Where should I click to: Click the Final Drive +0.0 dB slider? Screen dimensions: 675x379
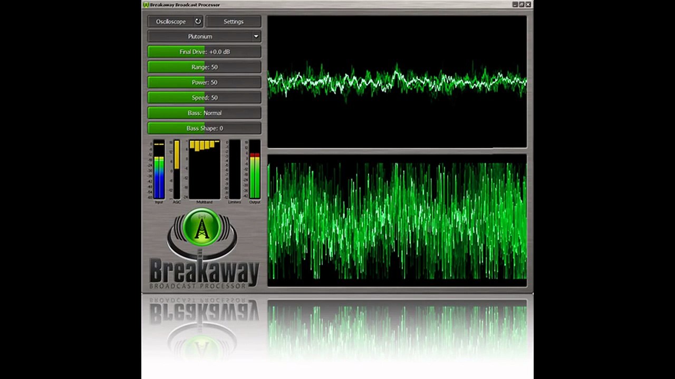click(205, 52)
